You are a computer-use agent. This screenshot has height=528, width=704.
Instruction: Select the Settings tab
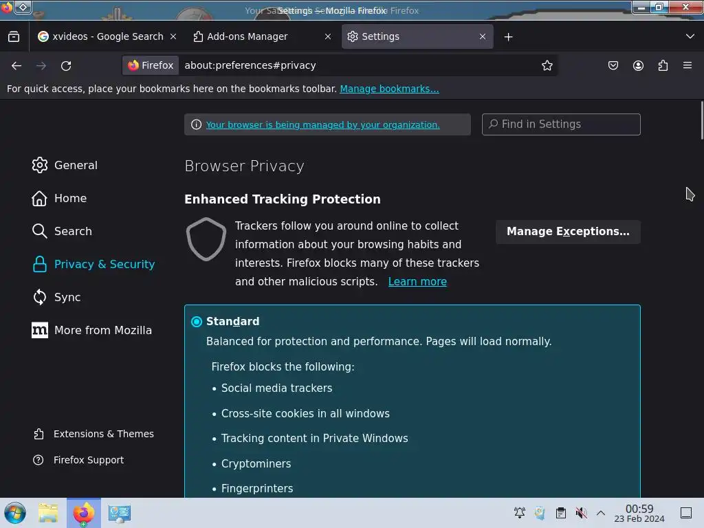coord(417,36)
